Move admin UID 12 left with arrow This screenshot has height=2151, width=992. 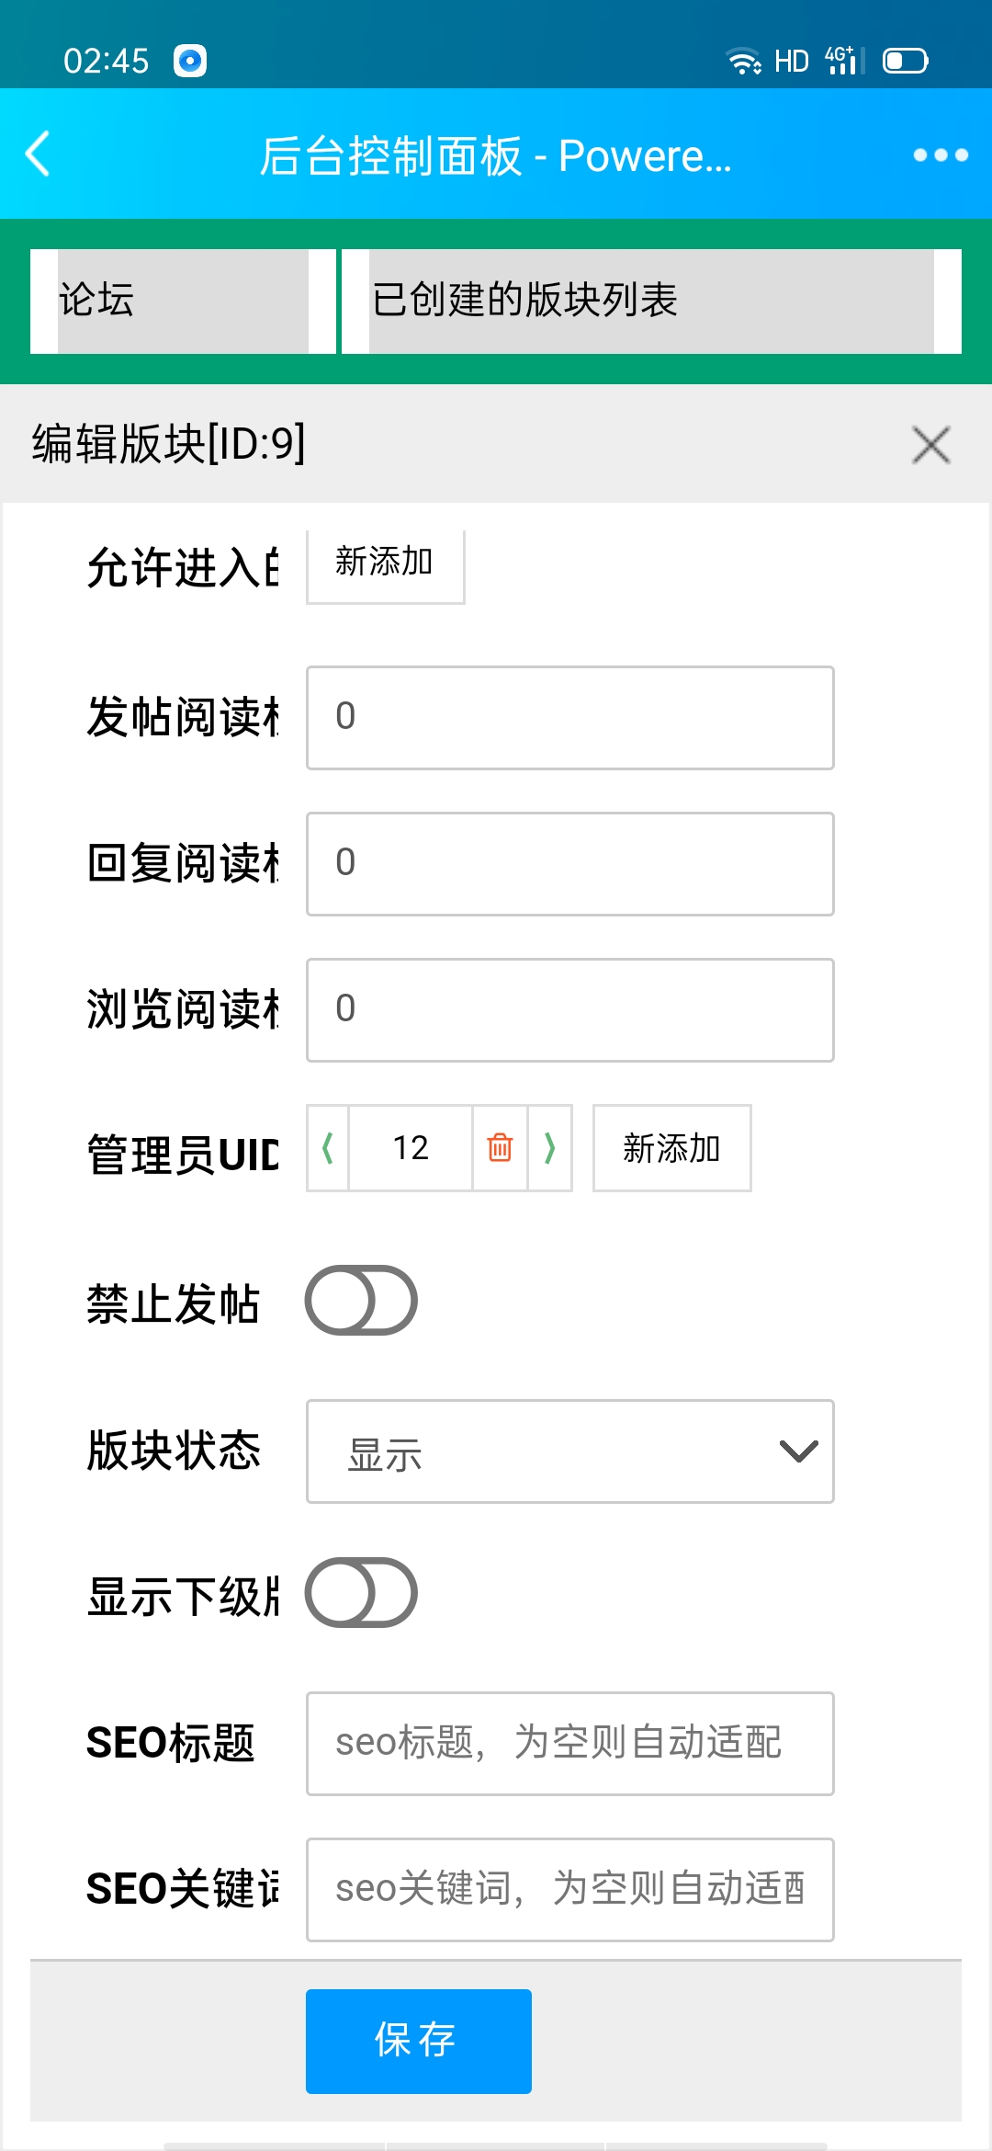328,1148
